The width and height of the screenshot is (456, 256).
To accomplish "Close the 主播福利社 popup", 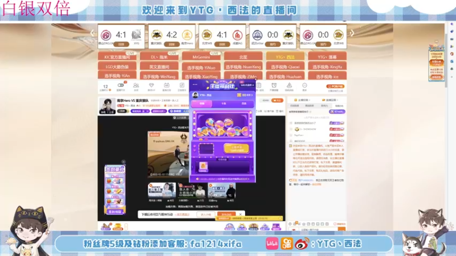I will [255, 79].
